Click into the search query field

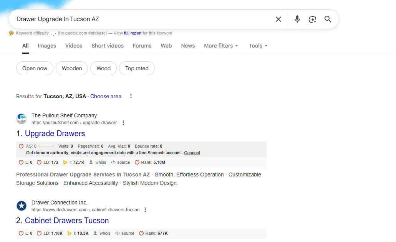click(x=142, y=19)
